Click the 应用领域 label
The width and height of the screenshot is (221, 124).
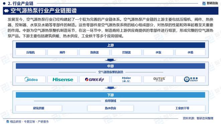pyautogui.click(x=110, y=101)
